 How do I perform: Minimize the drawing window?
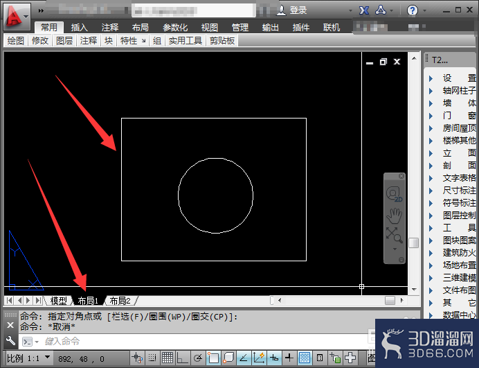[370, 62]
